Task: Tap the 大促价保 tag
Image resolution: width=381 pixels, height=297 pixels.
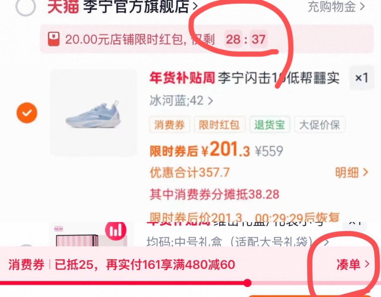Action: pyautogui.click(x=319, y=125)
